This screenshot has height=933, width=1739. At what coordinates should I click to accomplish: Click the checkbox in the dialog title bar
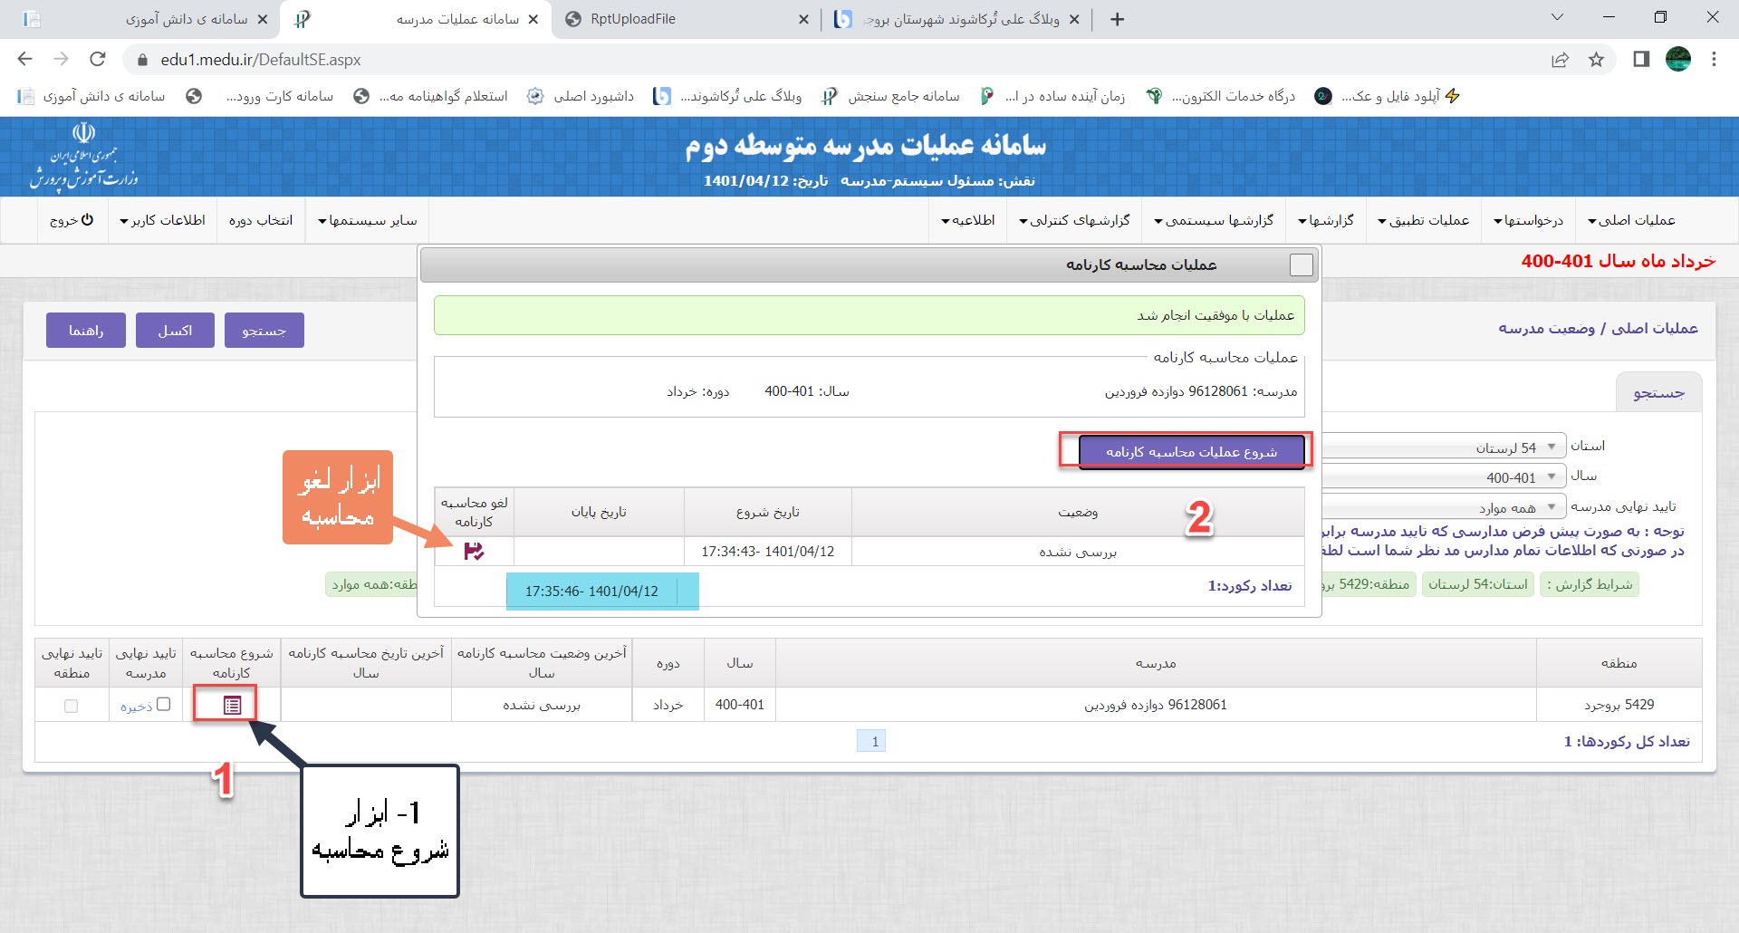[1301, 265]
